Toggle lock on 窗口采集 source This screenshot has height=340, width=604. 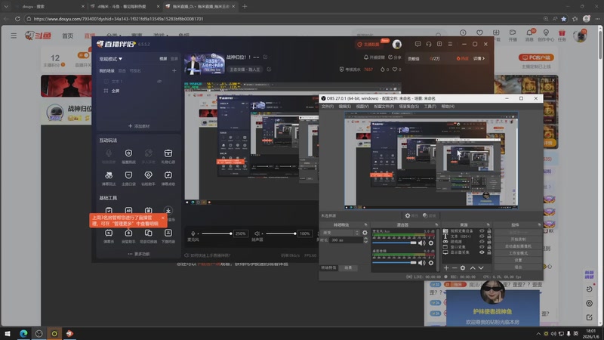click(x=488, y=247)
